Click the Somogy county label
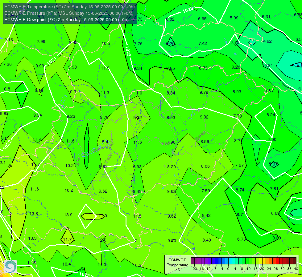Image resolution: width=302 pixels, height=277 pixels. (x=101, y=148)
